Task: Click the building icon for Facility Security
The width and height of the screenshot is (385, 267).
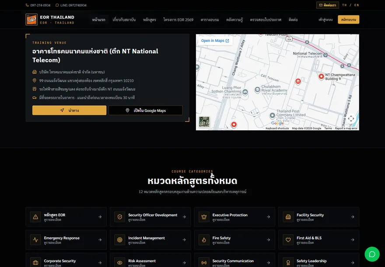Action: point(288,217)
